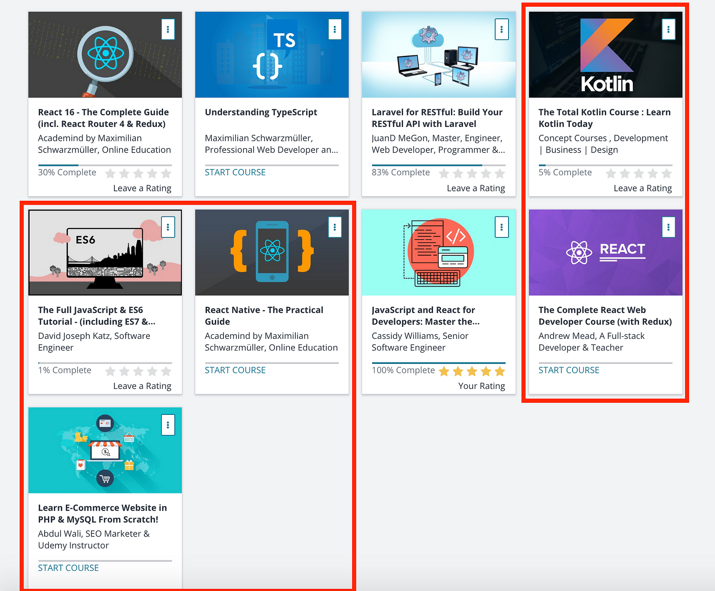Open title The Total Kotlin Course

(605, 118)
